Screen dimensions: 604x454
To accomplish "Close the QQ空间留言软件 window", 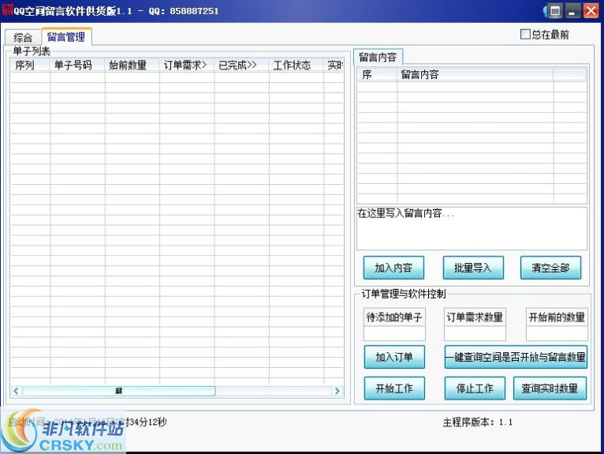I will pyautogui.click(x=591, y=10).
